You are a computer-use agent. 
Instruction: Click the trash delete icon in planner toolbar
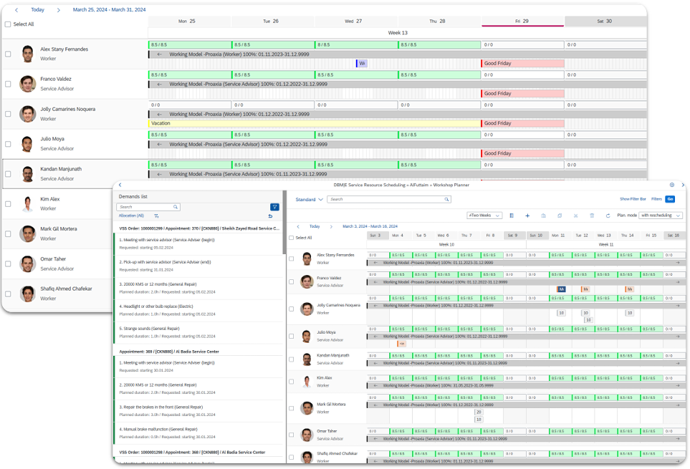[592, 216]
